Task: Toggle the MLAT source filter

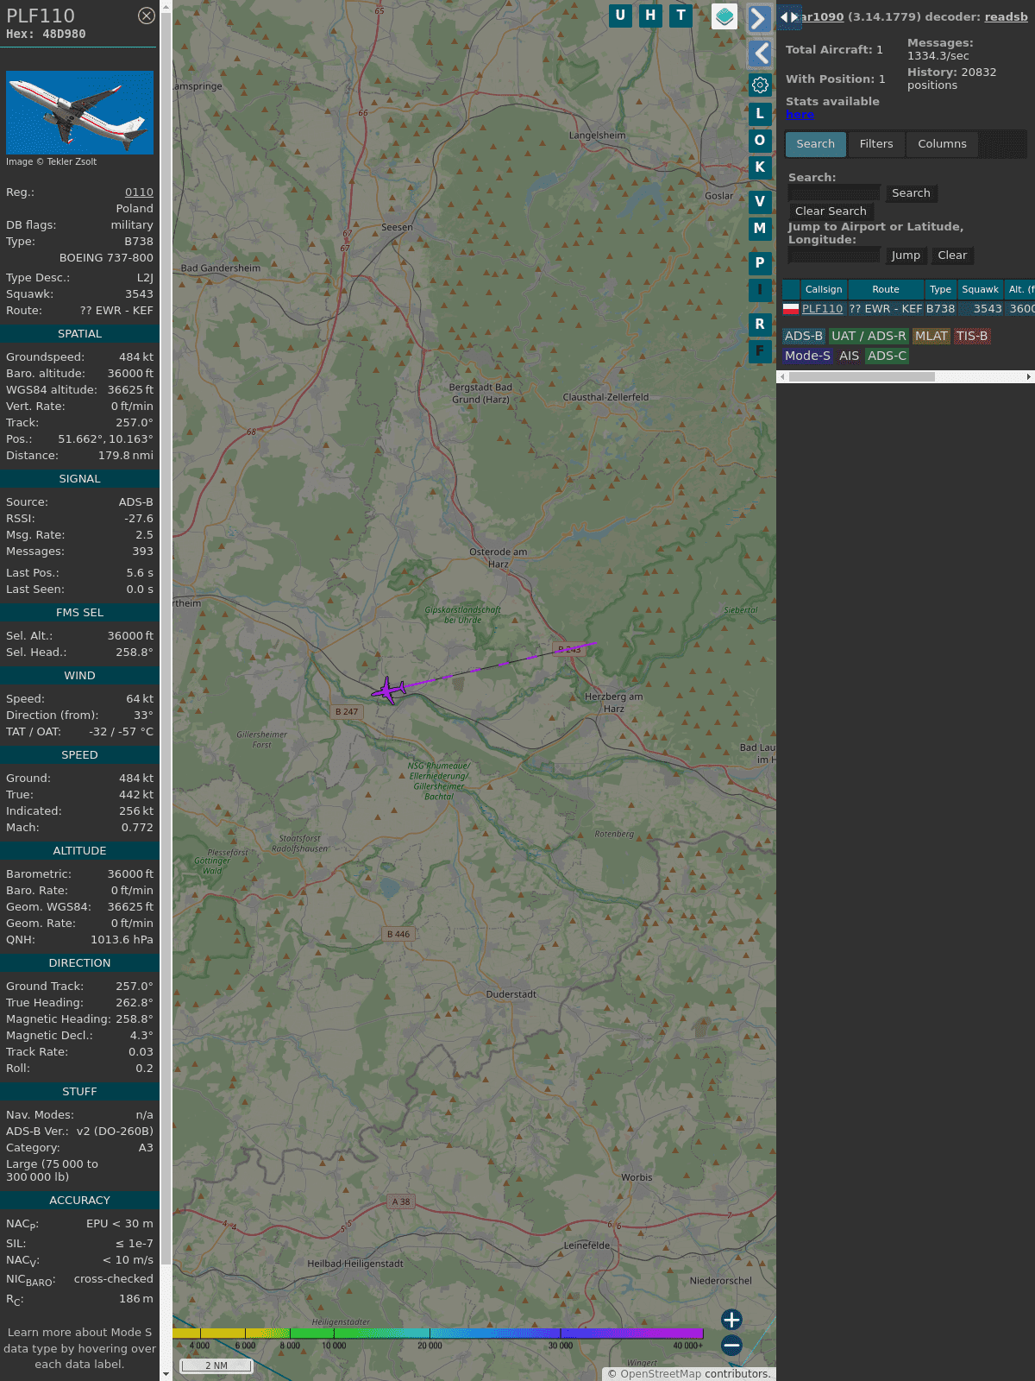Action: click(931, 336)
